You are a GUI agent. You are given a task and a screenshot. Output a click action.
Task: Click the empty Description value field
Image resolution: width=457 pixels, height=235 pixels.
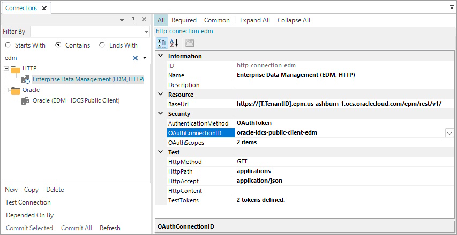tap(344, 85)
